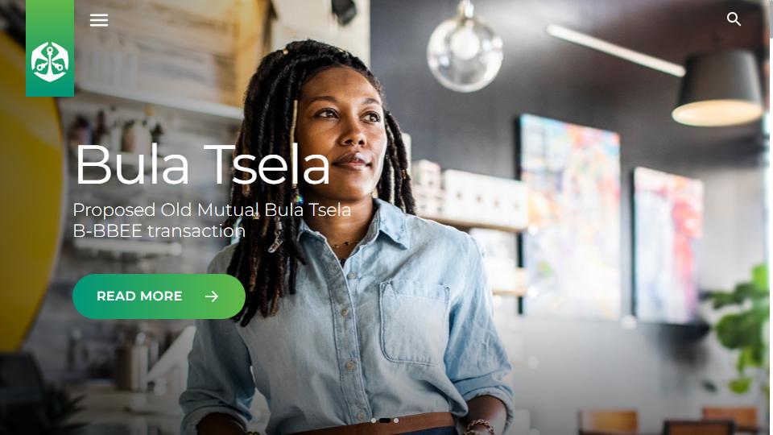
Task: Select the third carousel slide dot
Action: [396, 420]
